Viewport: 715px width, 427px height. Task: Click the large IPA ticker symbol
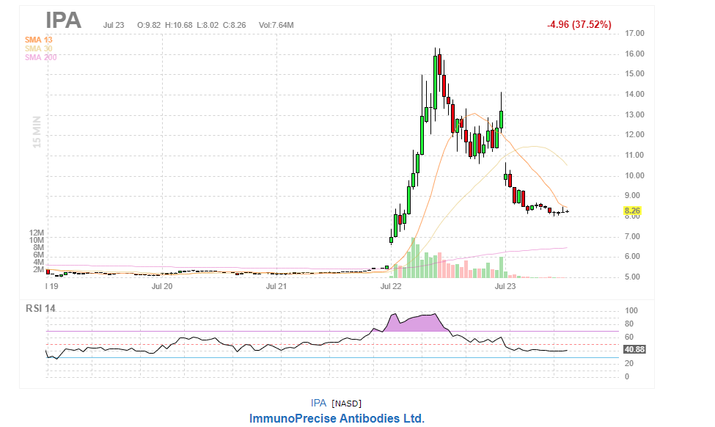pyautogui.click(x=63, y=21)
